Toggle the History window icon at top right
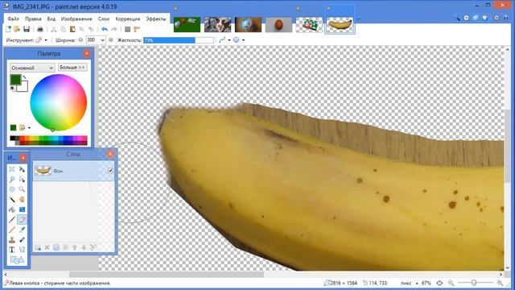Image resolution: width=515 pixels, height=290 pixels. click(467, 18)
